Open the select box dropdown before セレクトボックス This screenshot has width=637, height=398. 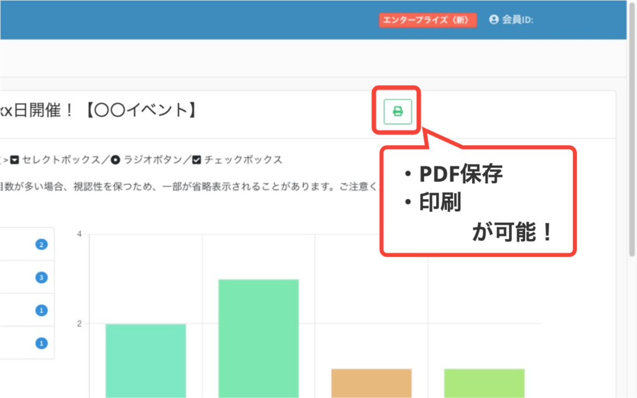pos(14,159)
